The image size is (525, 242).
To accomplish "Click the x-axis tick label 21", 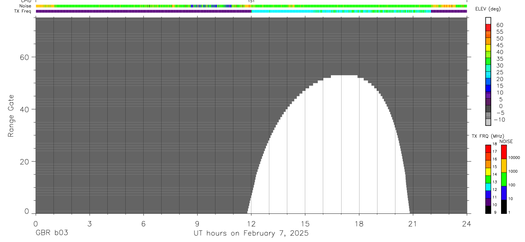I will click(413, 223).
